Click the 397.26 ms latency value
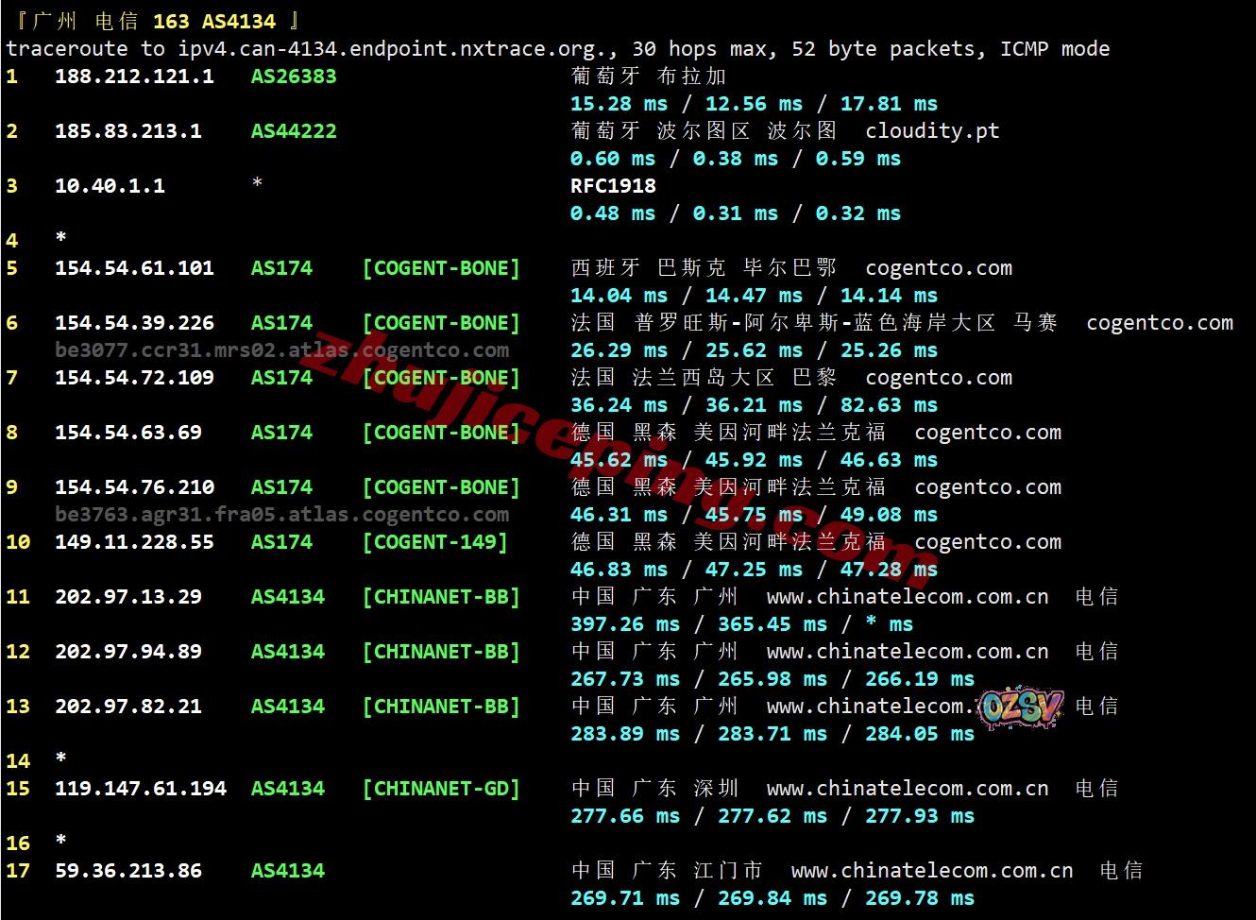Image resolution: width=1256 pixels, height=920 pixels. click(x=624, y=624)
